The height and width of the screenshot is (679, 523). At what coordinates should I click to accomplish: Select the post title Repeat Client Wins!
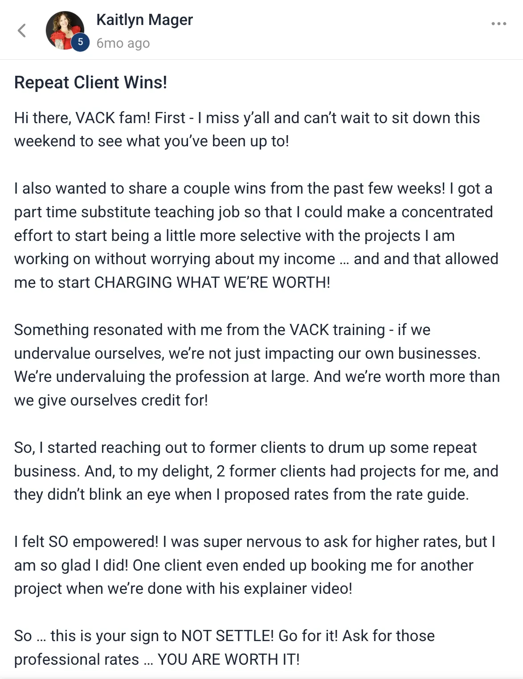(x=91, y=83)
